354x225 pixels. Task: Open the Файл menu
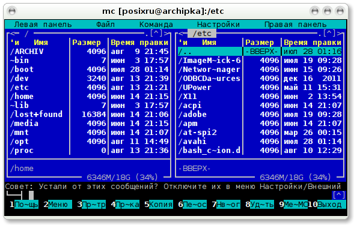point(105,25)
